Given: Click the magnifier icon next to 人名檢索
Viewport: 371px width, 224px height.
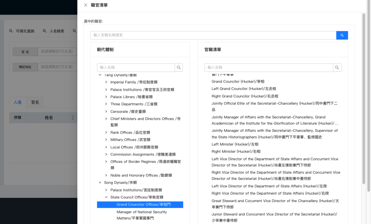Looking at the screenshot, I should click(x=44, y=31).
